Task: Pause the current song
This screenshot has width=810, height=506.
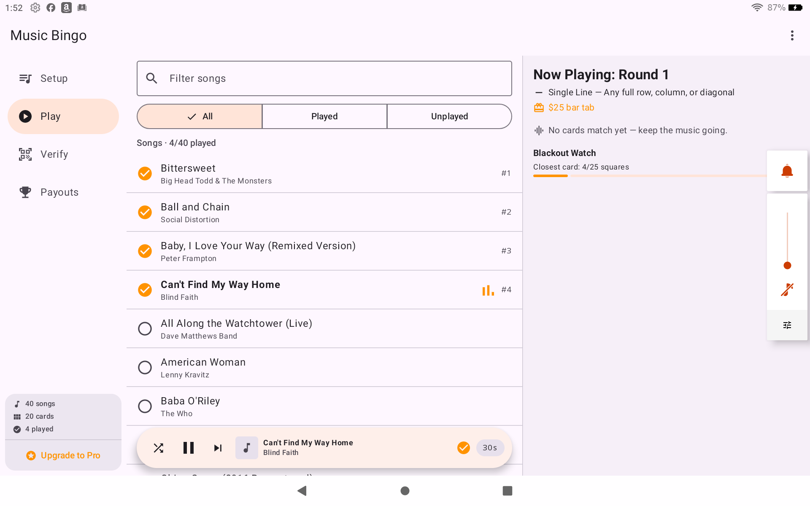Action: point(189,448)
